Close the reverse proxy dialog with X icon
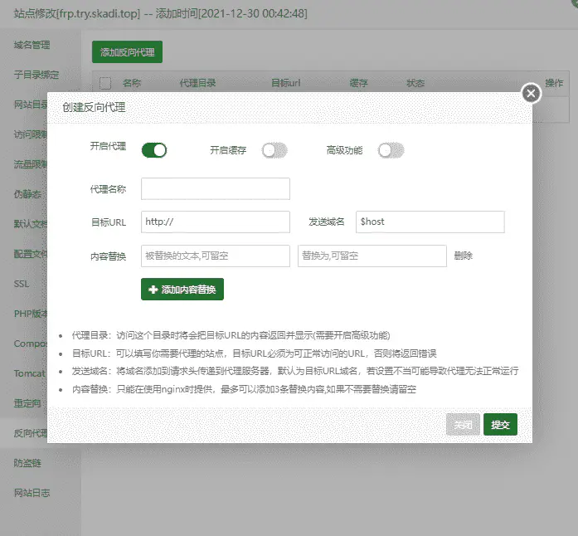The width and height of the screenshot is (578, 536). click(531, 93)
